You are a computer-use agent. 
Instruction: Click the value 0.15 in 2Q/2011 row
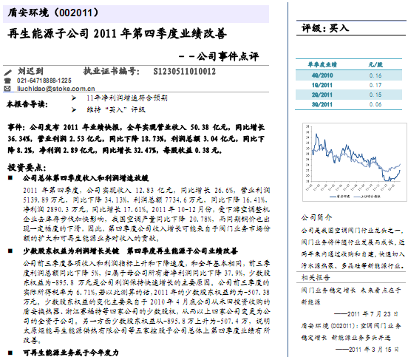[375, 95]
